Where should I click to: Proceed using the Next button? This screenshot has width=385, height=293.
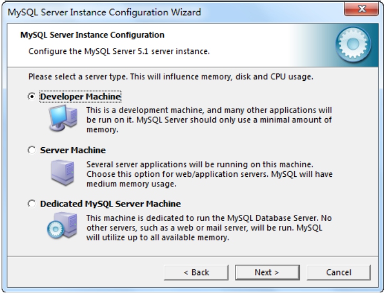click(267, 272)
